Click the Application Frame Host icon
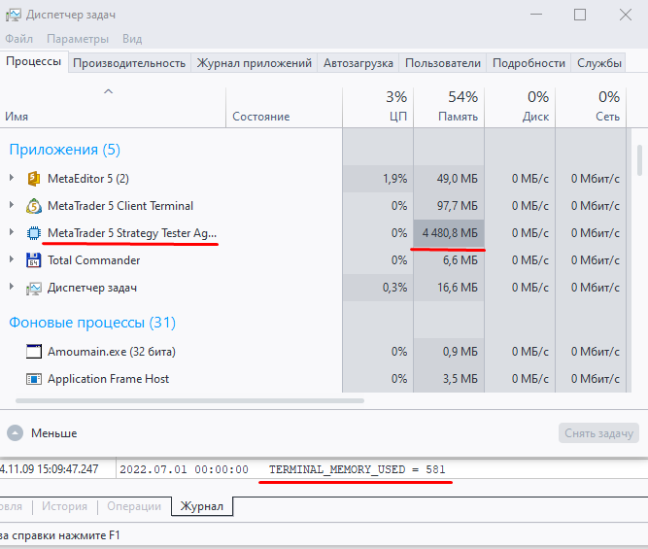Image resolution: width=648 pixels, height=549 pixels. 33,379
